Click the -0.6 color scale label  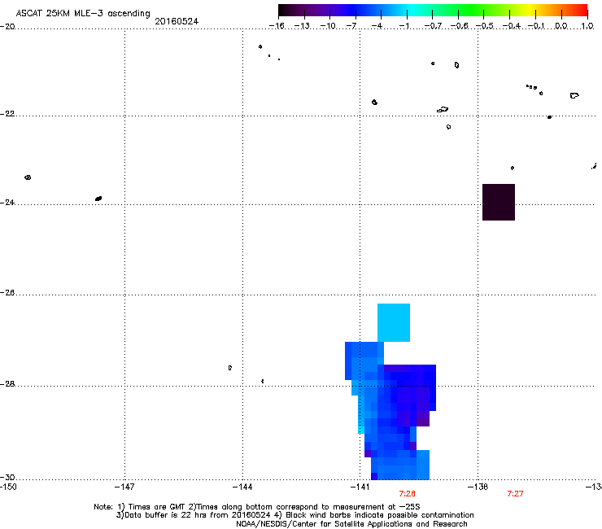pyautogui.click(x=459, y=26)
